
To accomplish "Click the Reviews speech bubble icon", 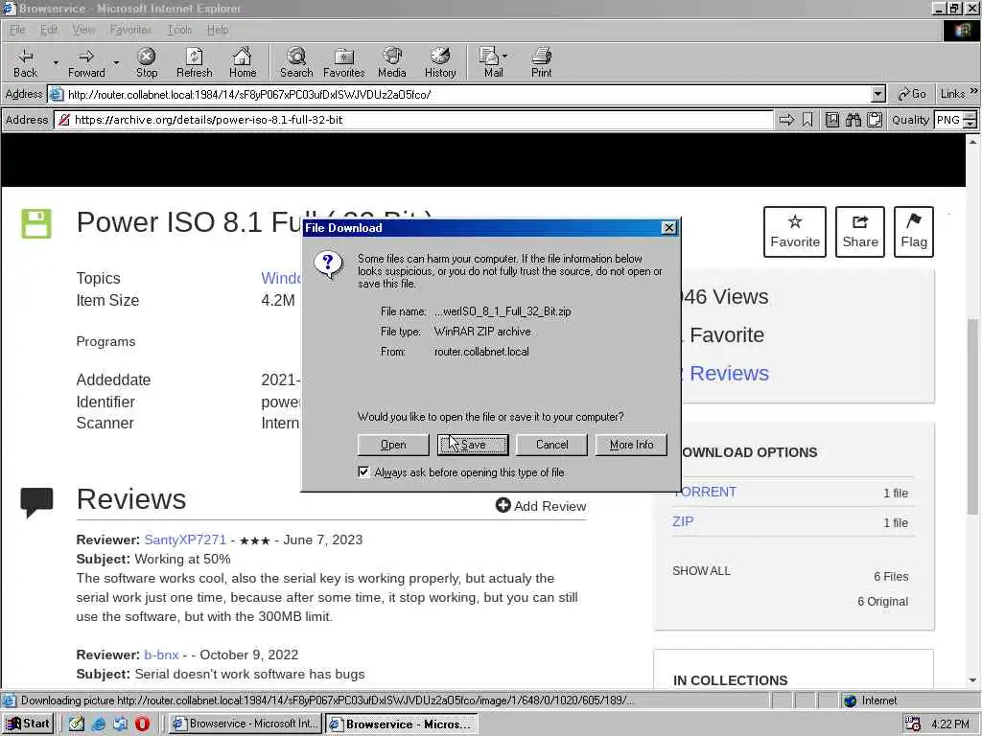I will pos(36,502).
